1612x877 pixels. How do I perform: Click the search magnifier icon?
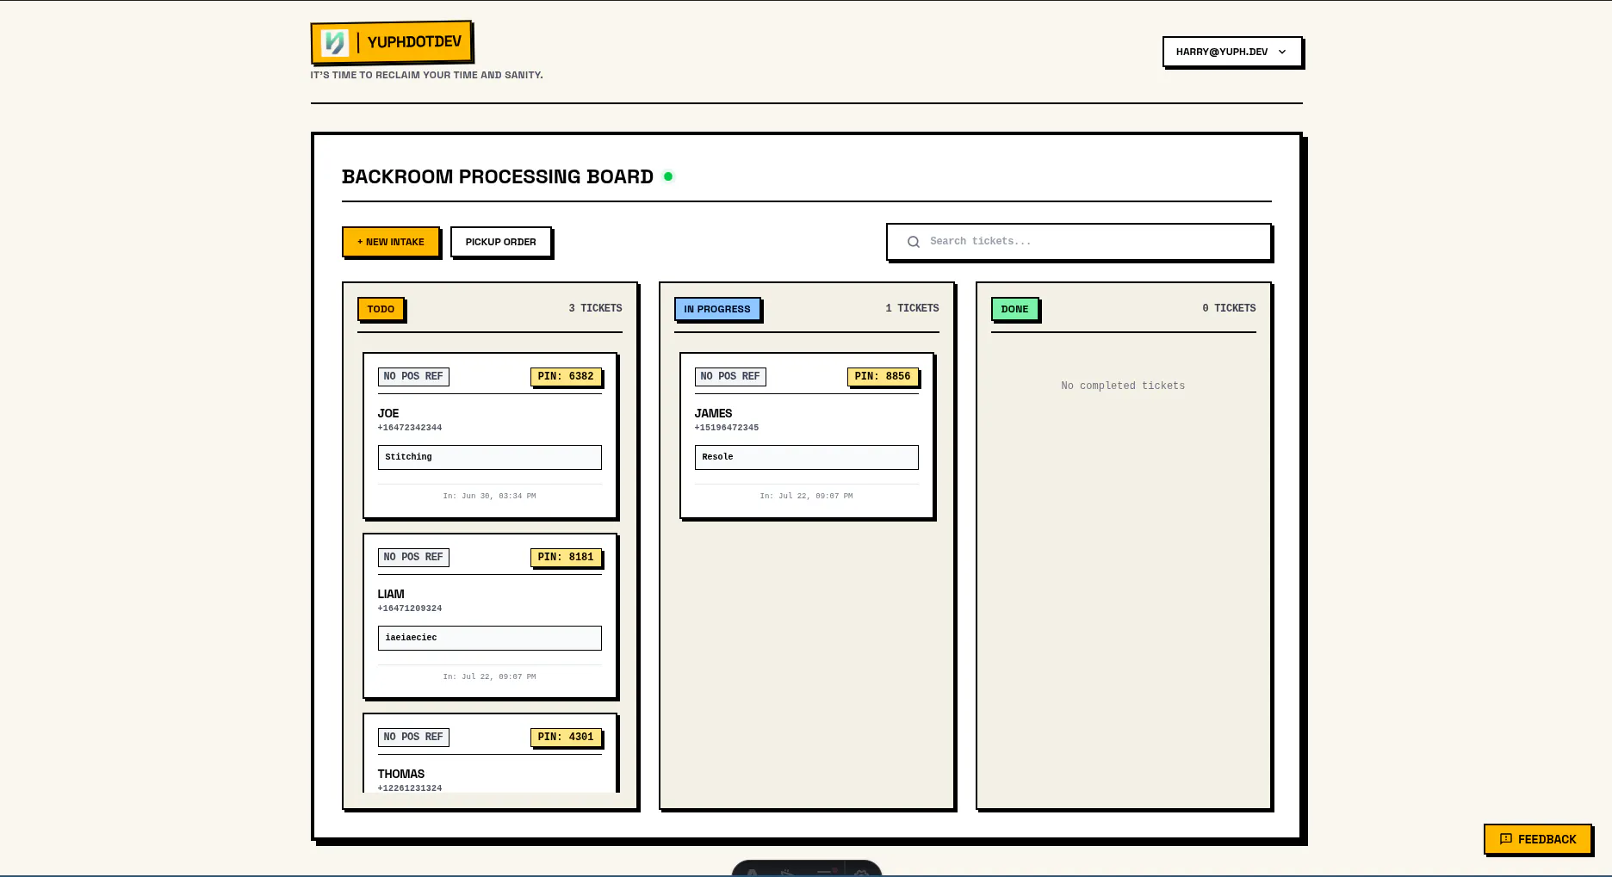(914, 242)
